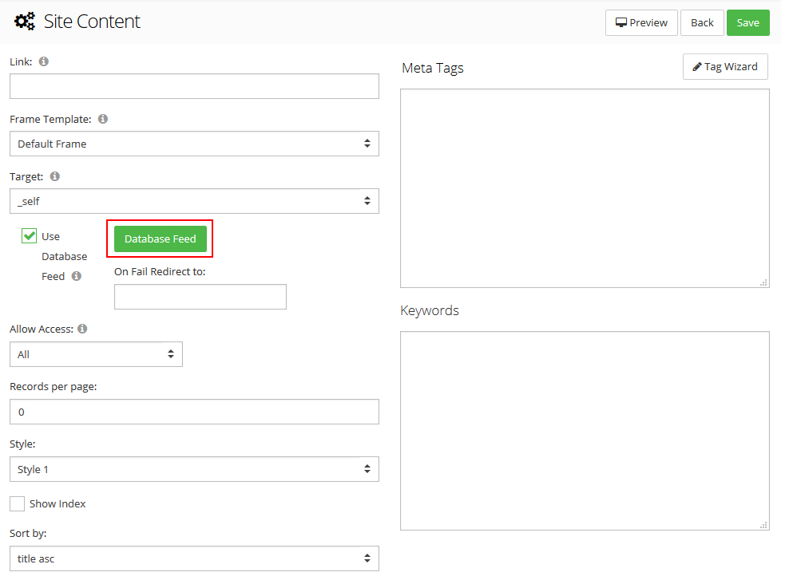The height and width of the screenshot is (580, 793).
Task: Grab the Meta Tags textarea resize handle
Action: [x=763, y=282]
